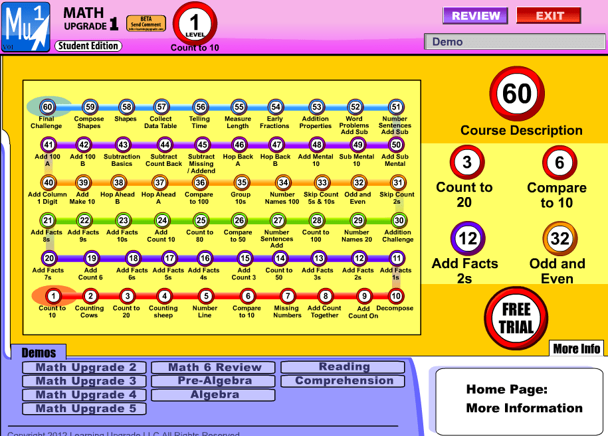The image size is (608, 436).
Task: Open lesson 52 Word Problems Add Sub
Action: pyautogui.click(x=355, y=107)
